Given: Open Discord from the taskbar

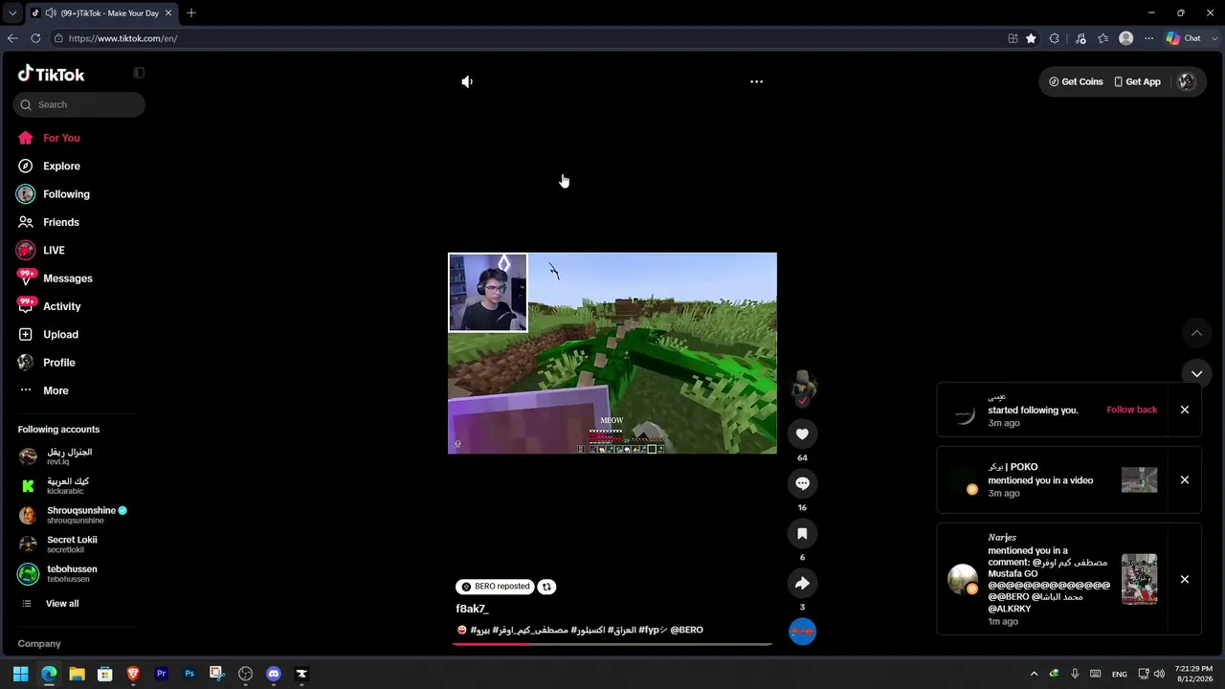Looking at the screenshot, I should [x=274, y=674].
